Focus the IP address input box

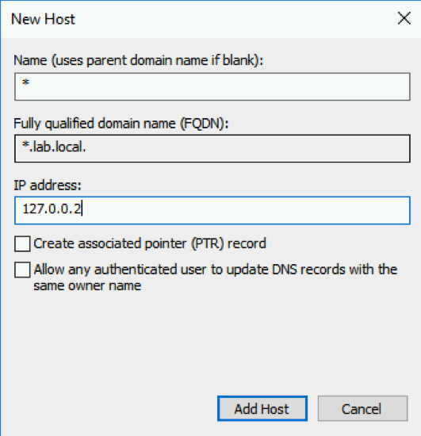click(212, 210)
